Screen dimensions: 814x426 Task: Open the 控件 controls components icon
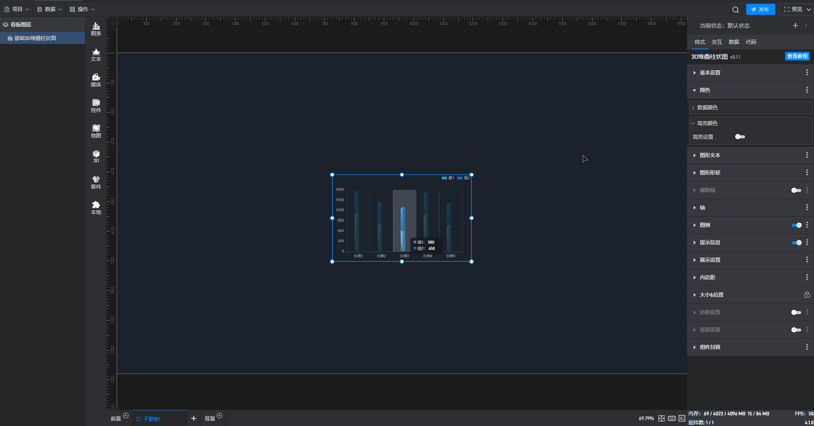96,106
